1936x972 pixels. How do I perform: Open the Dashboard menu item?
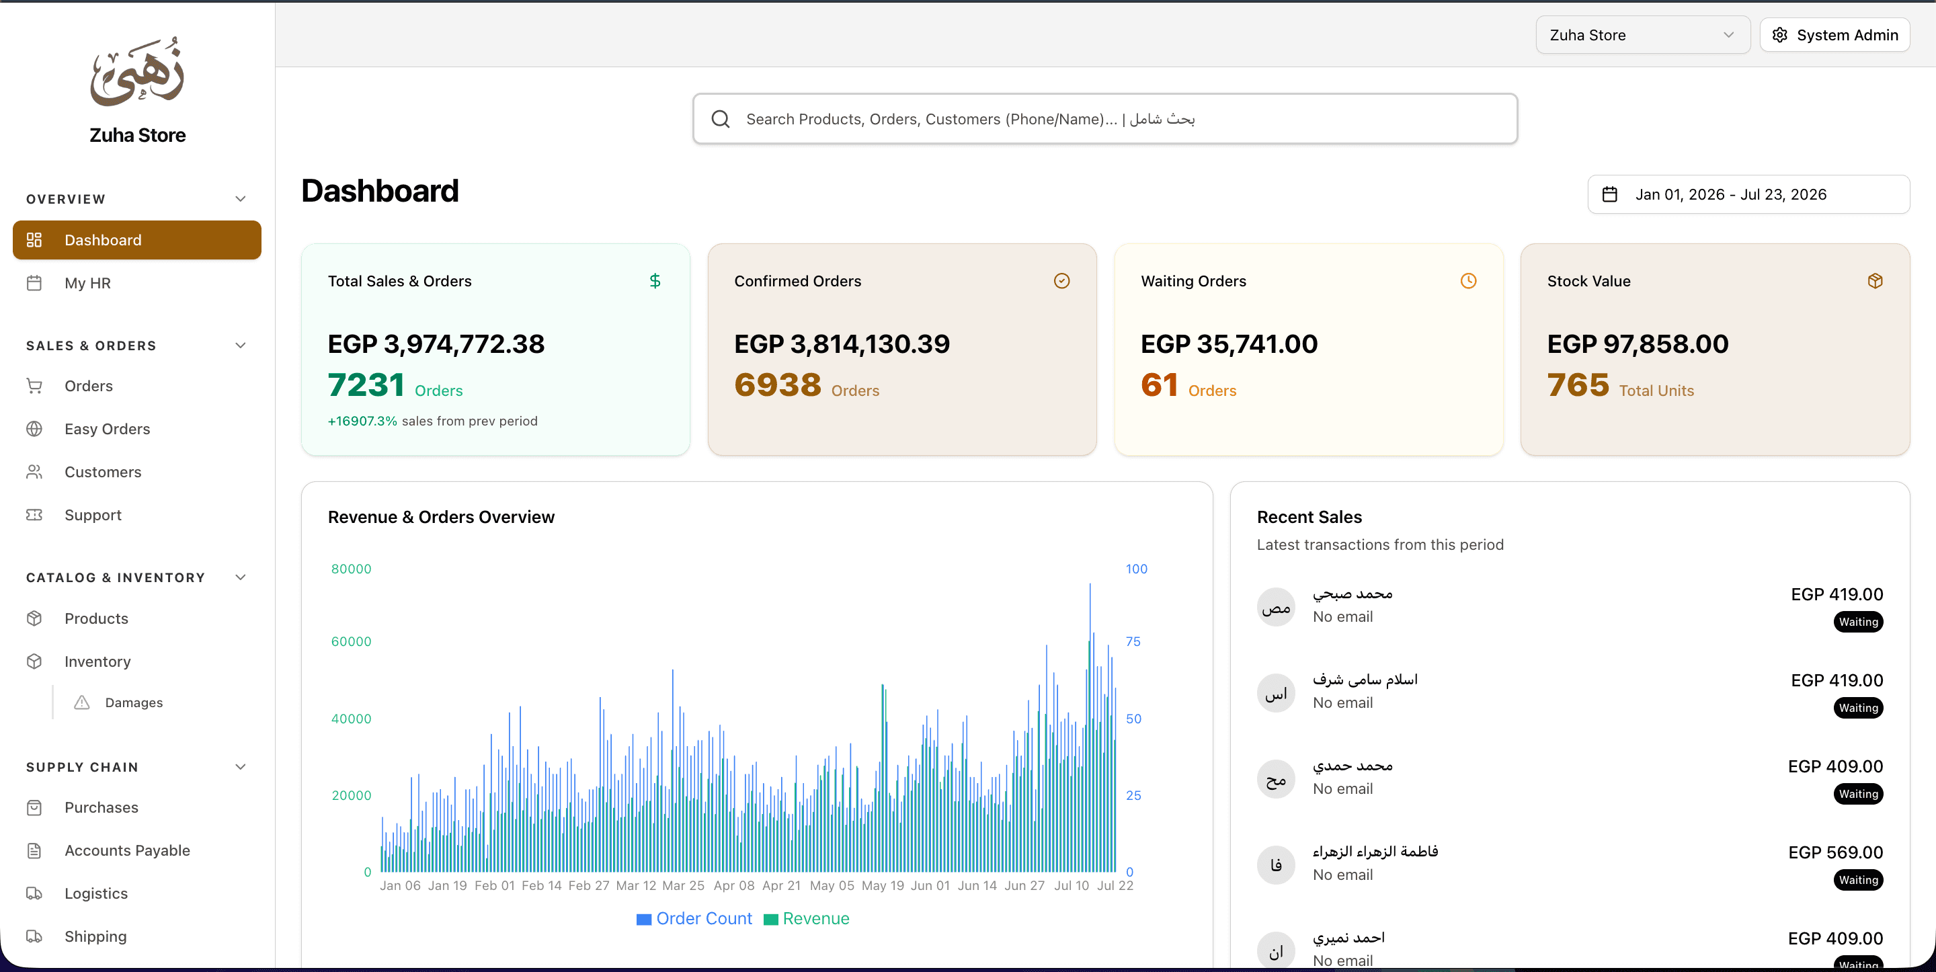(136, 240)
